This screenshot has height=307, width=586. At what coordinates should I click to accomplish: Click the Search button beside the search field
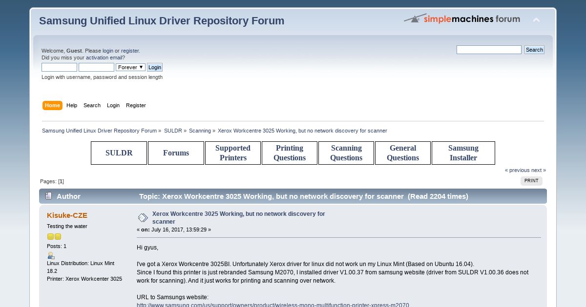(x=534, y=50)
